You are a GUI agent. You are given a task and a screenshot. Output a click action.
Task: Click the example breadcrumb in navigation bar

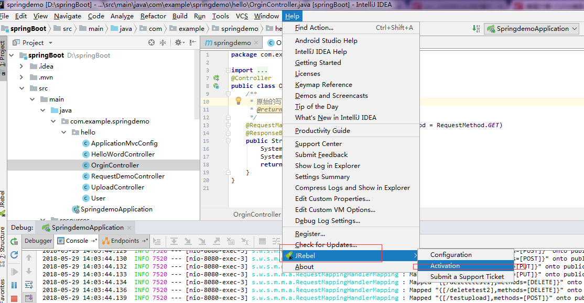[187, 29]
